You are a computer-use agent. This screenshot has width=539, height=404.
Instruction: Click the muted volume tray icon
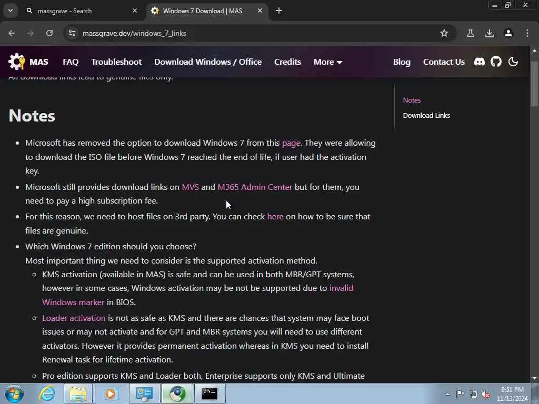(486, 395)
